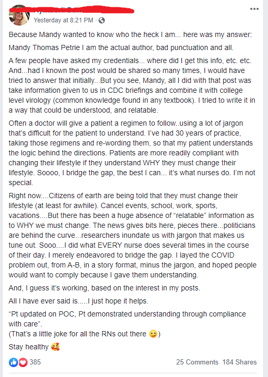Click the paragraph starting 'Right now....Citizens'
The width and height of the screenshot is (268, 377).
132,235
